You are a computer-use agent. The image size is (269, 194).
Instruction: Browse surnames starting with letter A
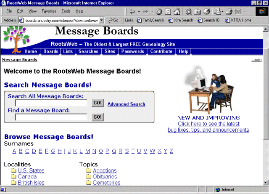tap(14, 151)
